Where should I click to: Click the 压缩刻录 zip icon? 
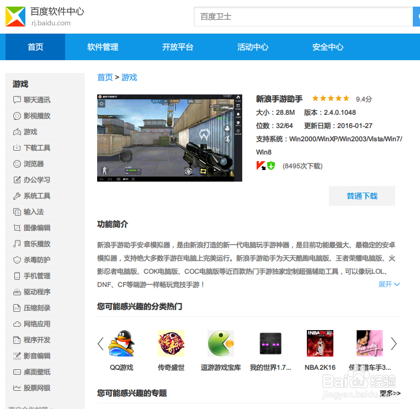tap(17, 308)
